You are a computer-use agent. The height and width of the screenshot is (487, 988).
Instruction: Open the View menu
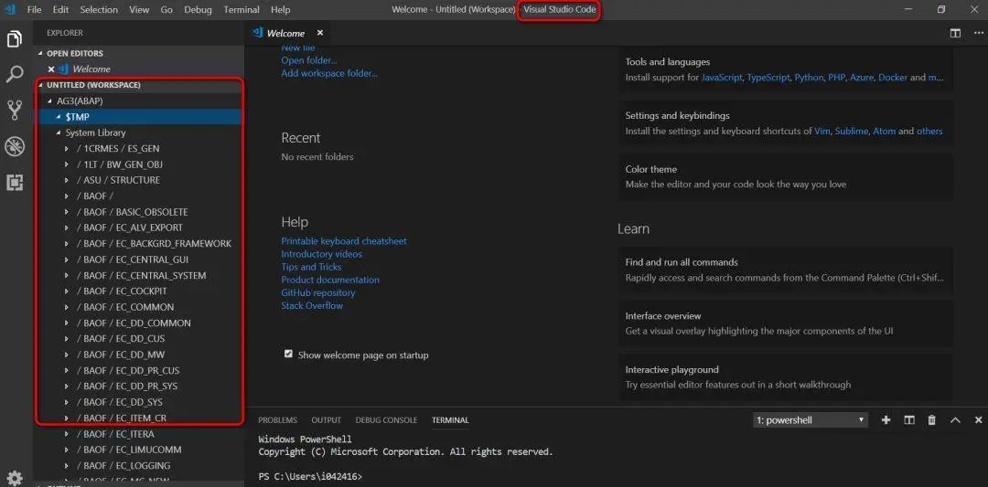(139, 9)
